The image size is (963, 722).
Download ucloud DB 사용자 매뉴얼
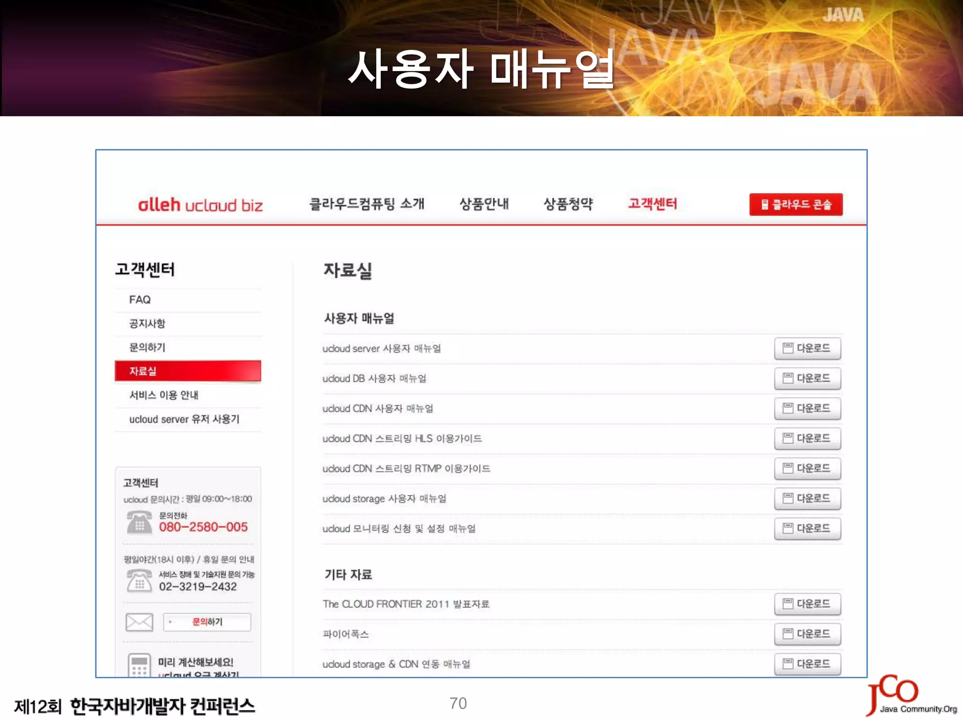(807, 379)
